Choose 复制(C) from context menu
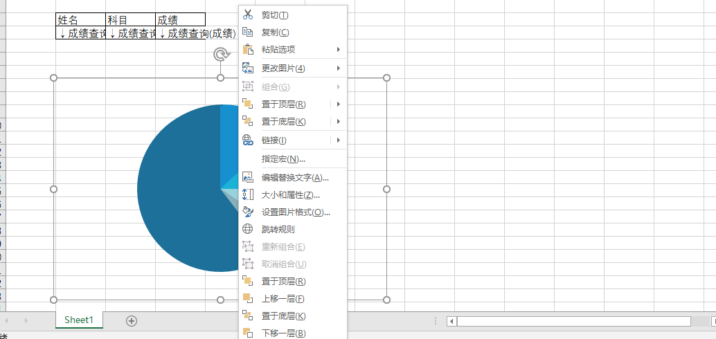The width and height of the screenshot is (716, 339). click(276, 33)
